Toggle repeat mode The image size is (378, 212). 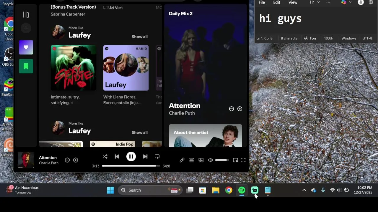pos(157,157)
